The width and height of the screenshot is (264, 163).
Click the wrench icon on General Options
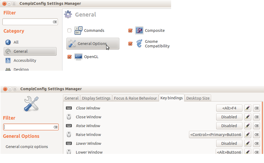72,44
